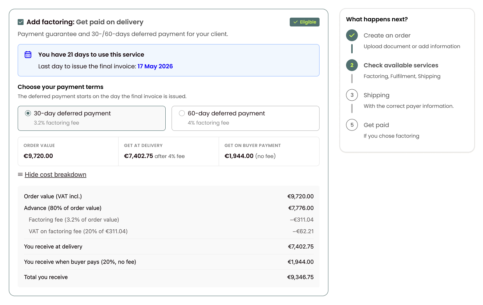
Task: Click the Shipping step title
Action: click(x=376, y=95)
